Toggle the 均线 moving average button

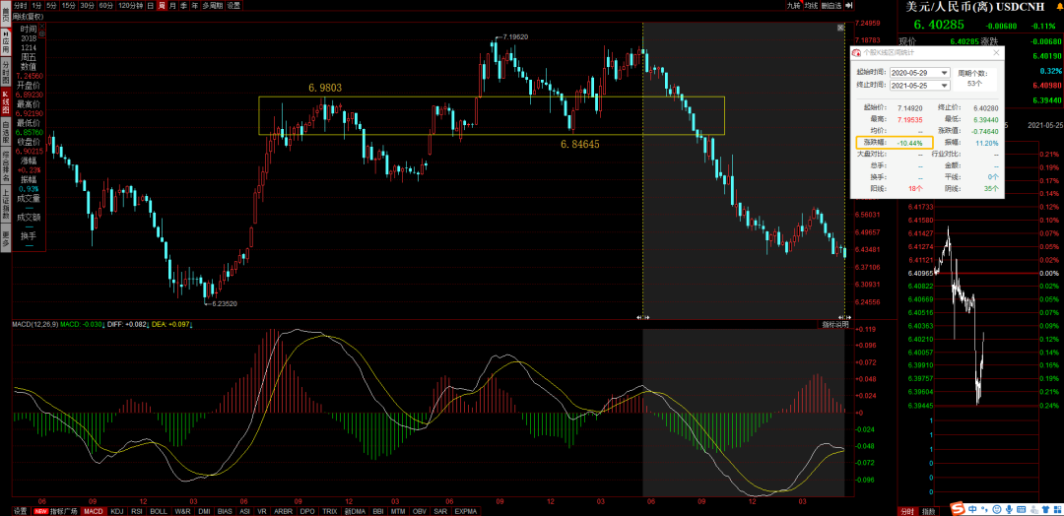coord(812,6)
